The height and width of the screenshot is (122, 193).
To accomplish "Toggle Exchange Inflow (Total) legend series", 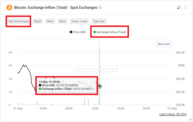I will pos(110,32).
